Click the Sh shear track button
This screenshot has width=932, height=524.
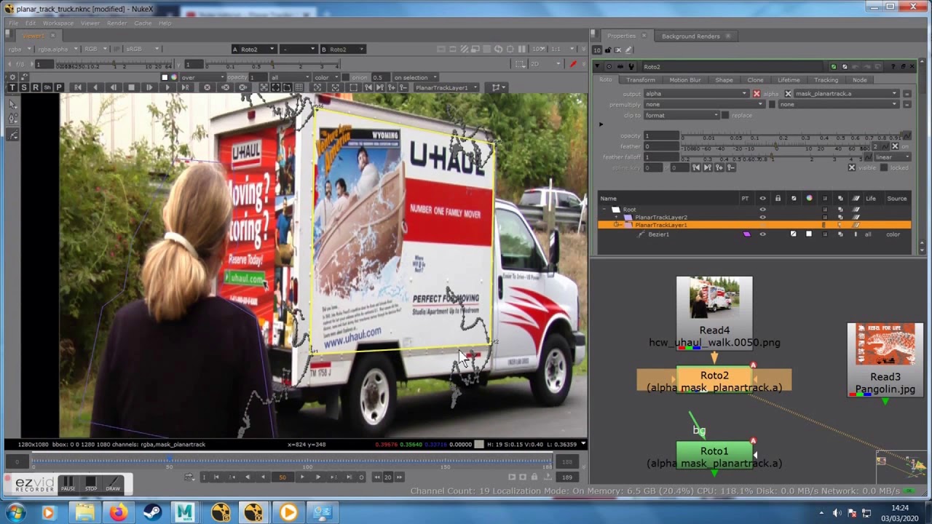[47, 87]
